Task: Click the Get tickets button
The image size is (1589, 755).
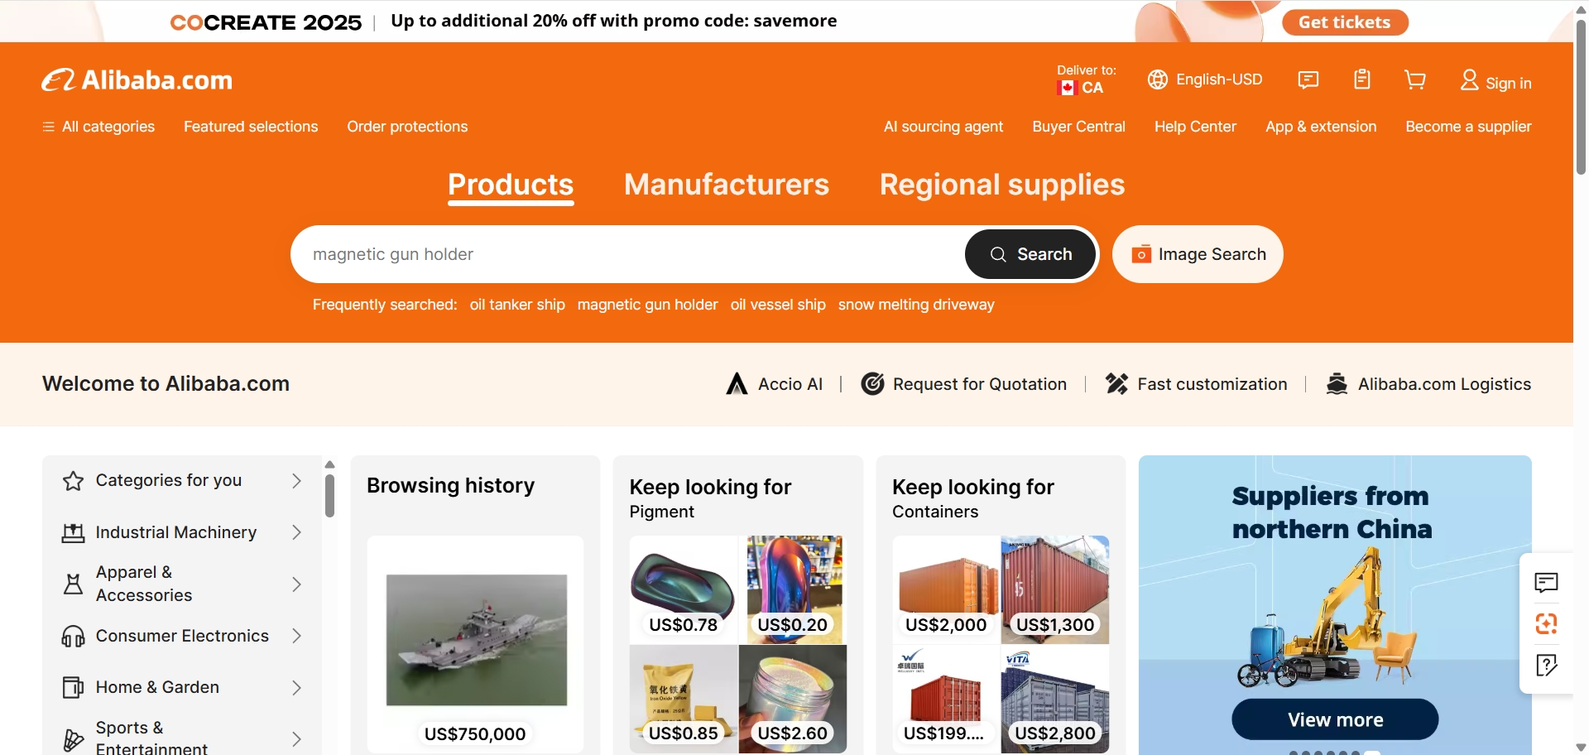Action: click(x=1344, y=22)
